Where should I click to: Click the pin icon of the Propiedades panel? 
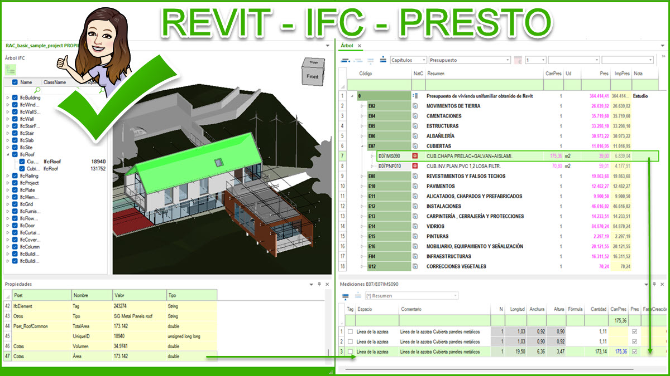tap(319, 284)
